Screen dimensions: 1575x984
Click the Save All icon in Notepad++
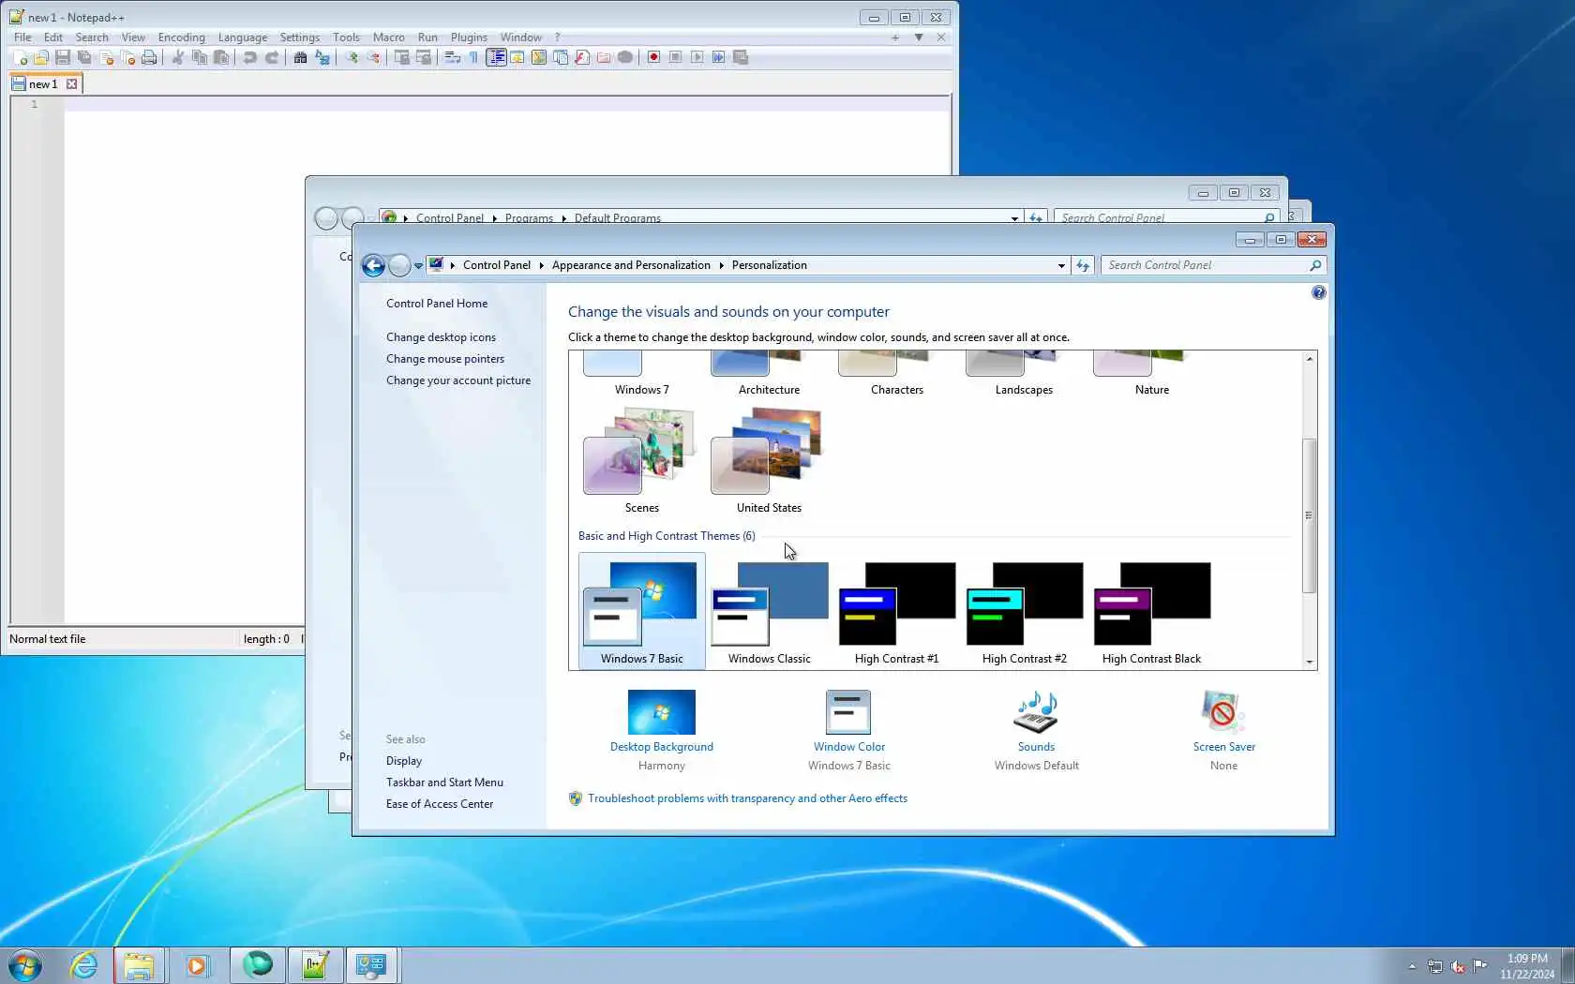point(84,57)
